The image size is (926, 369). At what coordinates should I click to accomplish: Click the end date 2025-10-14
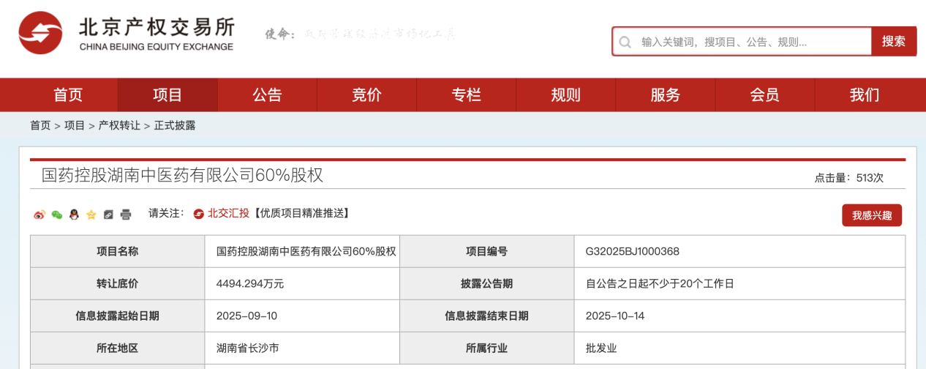615,316
